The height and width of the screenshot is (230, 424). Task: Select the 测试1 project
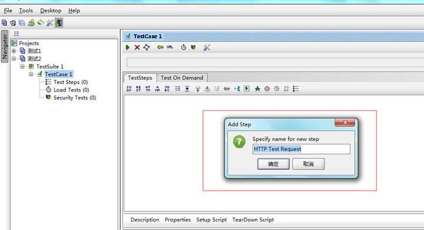[34, 51]
